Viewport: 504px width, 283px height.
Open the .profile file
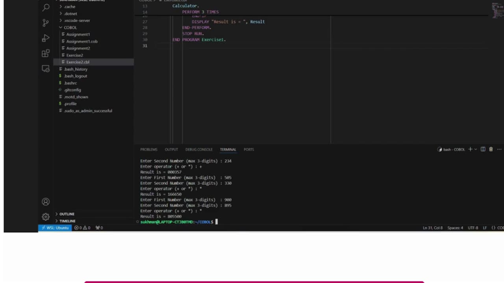(70, 104)
